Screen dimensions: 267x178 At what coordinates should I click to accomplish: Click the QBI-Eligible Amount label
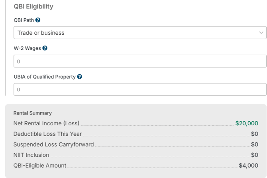pyautogui.click(x=40, y=166)
